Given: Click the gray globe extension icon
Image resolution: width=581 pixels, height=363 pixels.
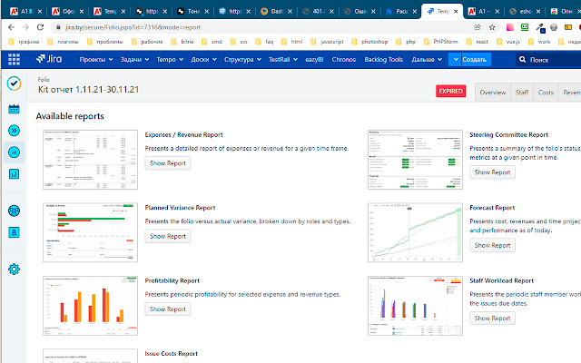Looking at the screenshot, I should pyautogui.click(x=554, y=27).
